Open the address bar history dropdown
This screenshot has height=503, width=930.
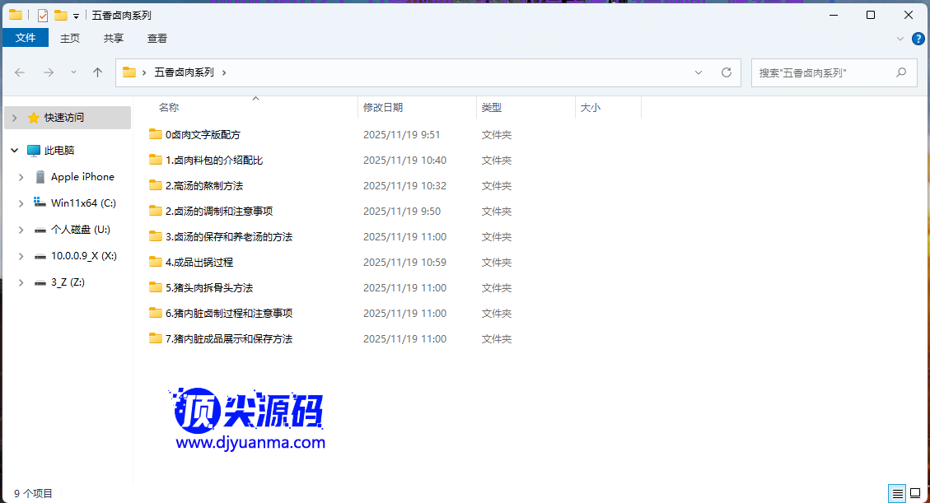point(699,72)
